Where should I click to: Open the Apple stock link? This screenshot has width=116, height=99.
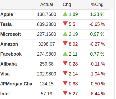[x=7, y=14]
